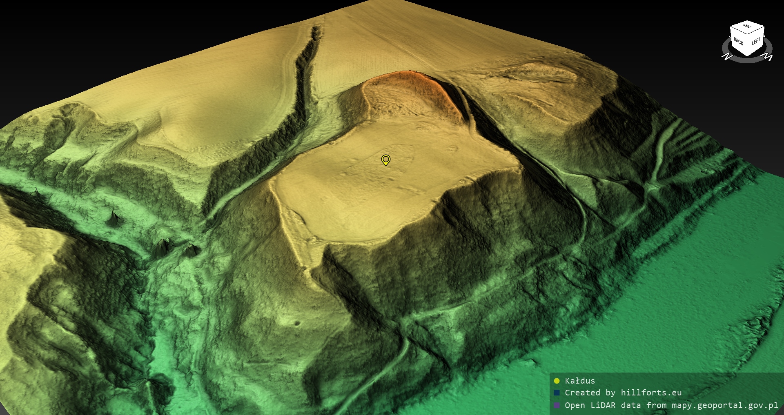
Task: Click the small circular pit on the lower slope
Action: tap(297, 324)
